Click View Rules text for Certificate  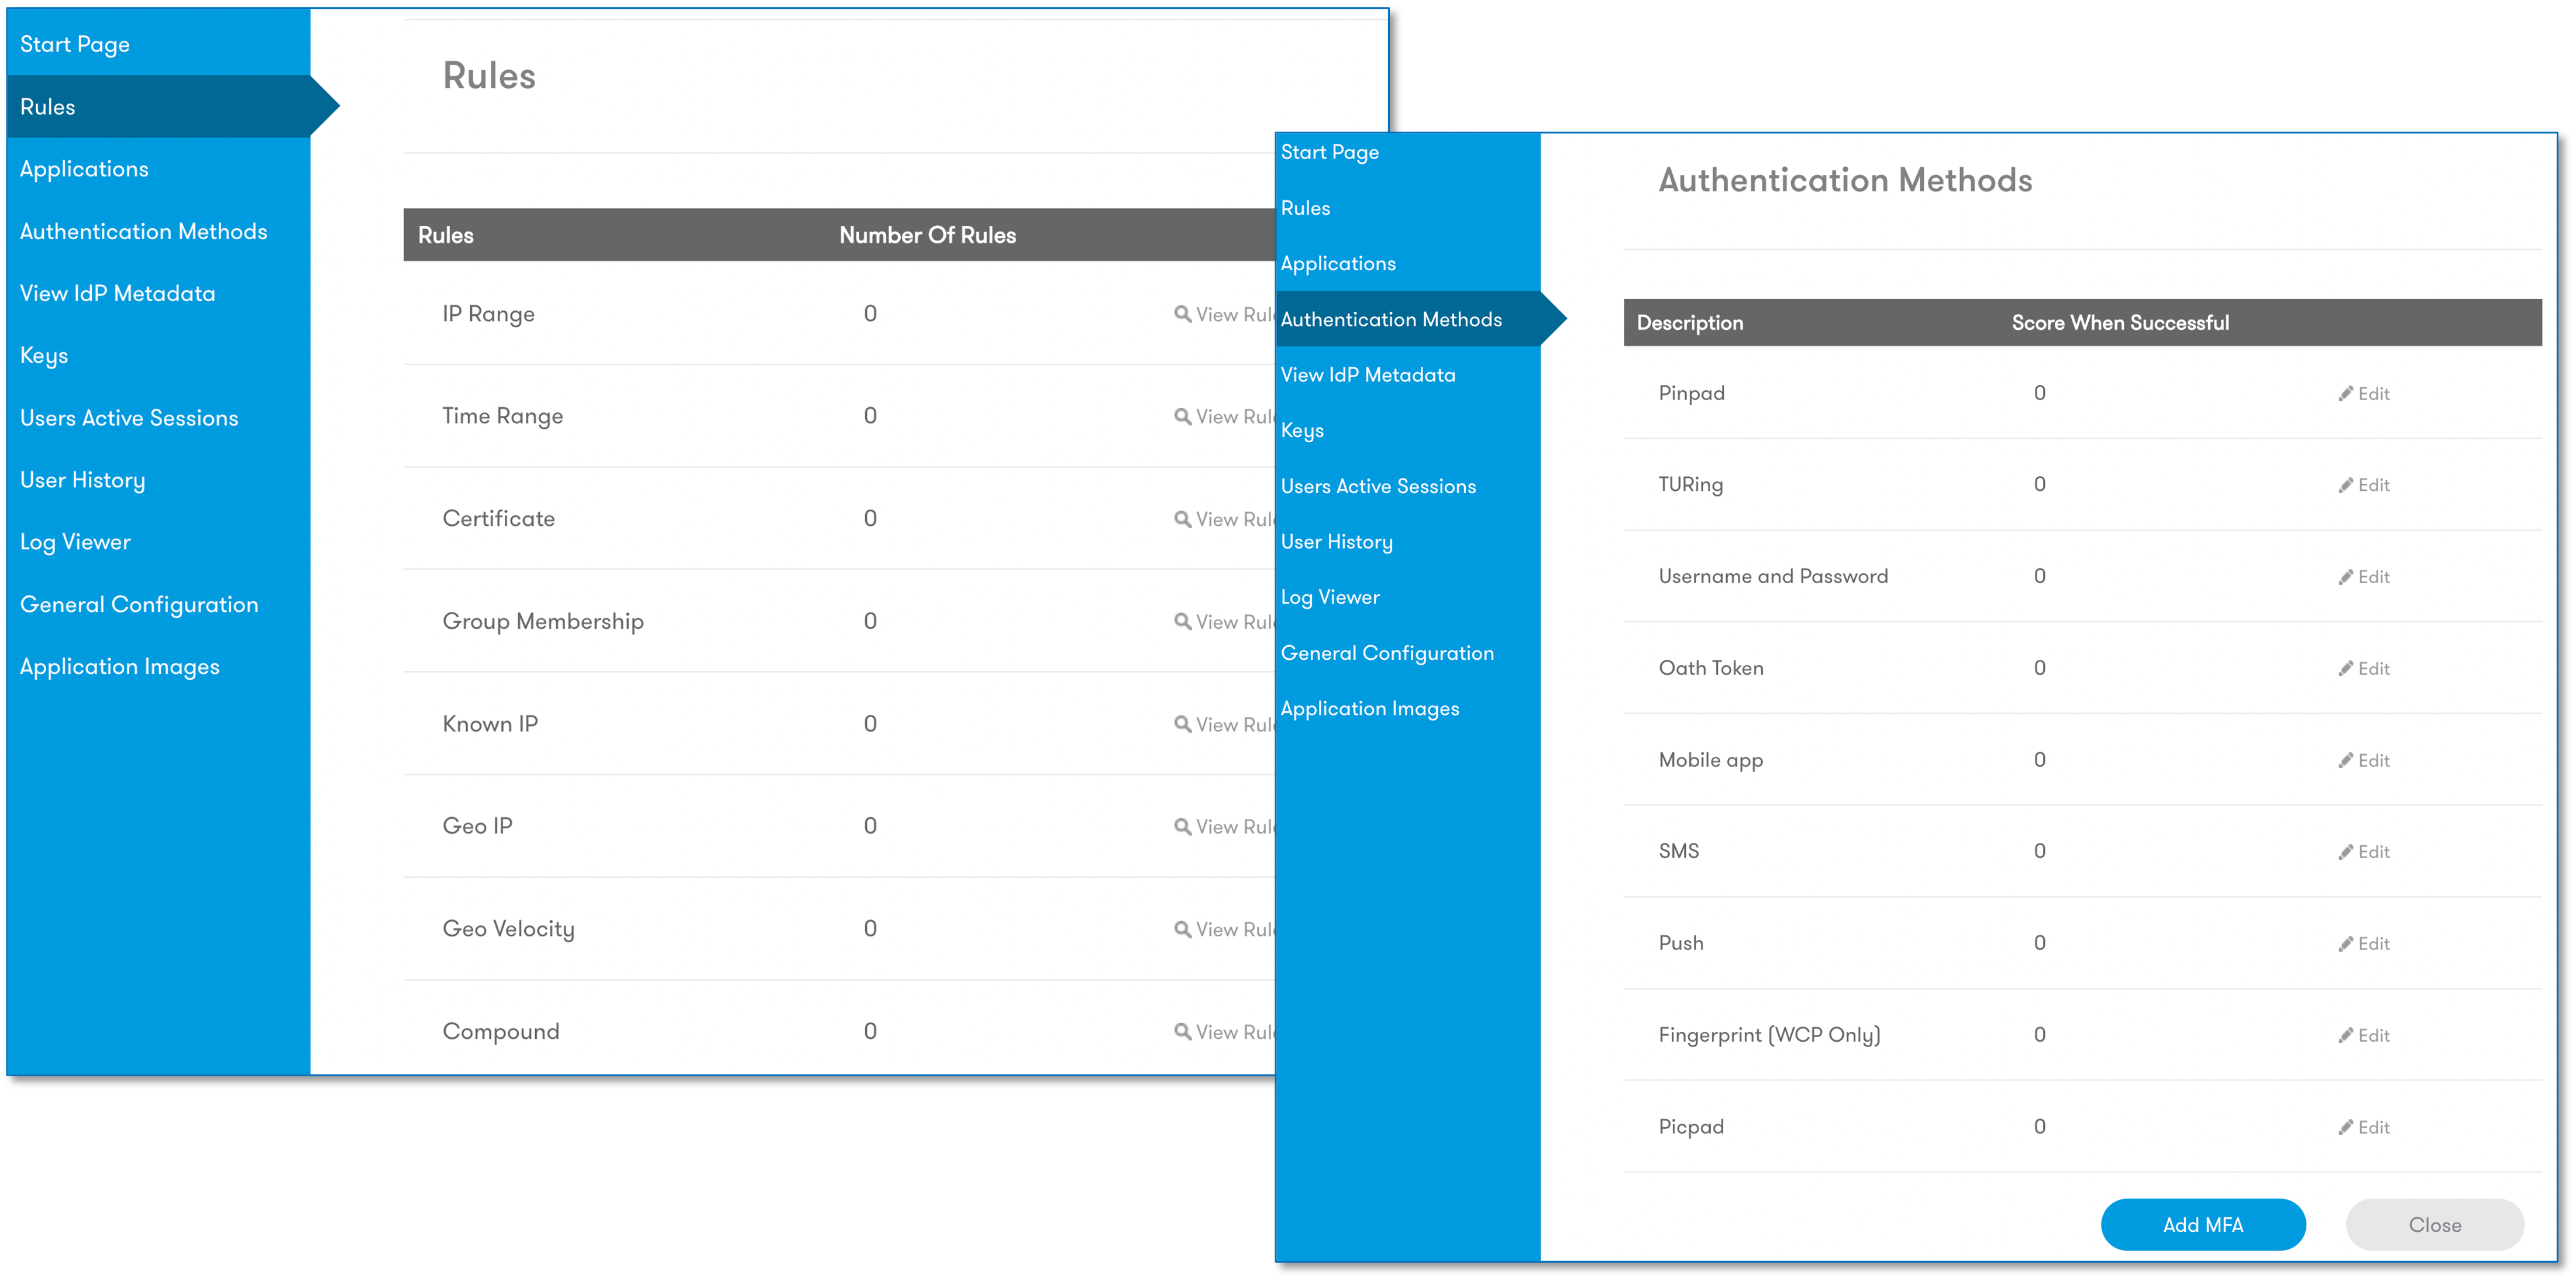(x=1234, y=520)
